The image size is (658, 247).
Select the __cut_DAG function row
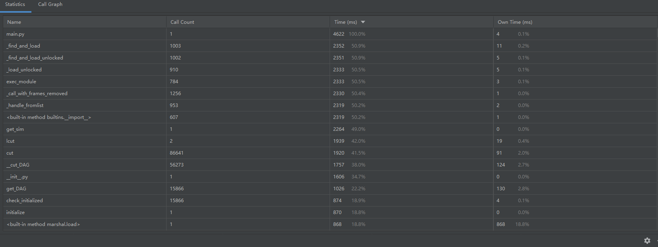(18, 165)
